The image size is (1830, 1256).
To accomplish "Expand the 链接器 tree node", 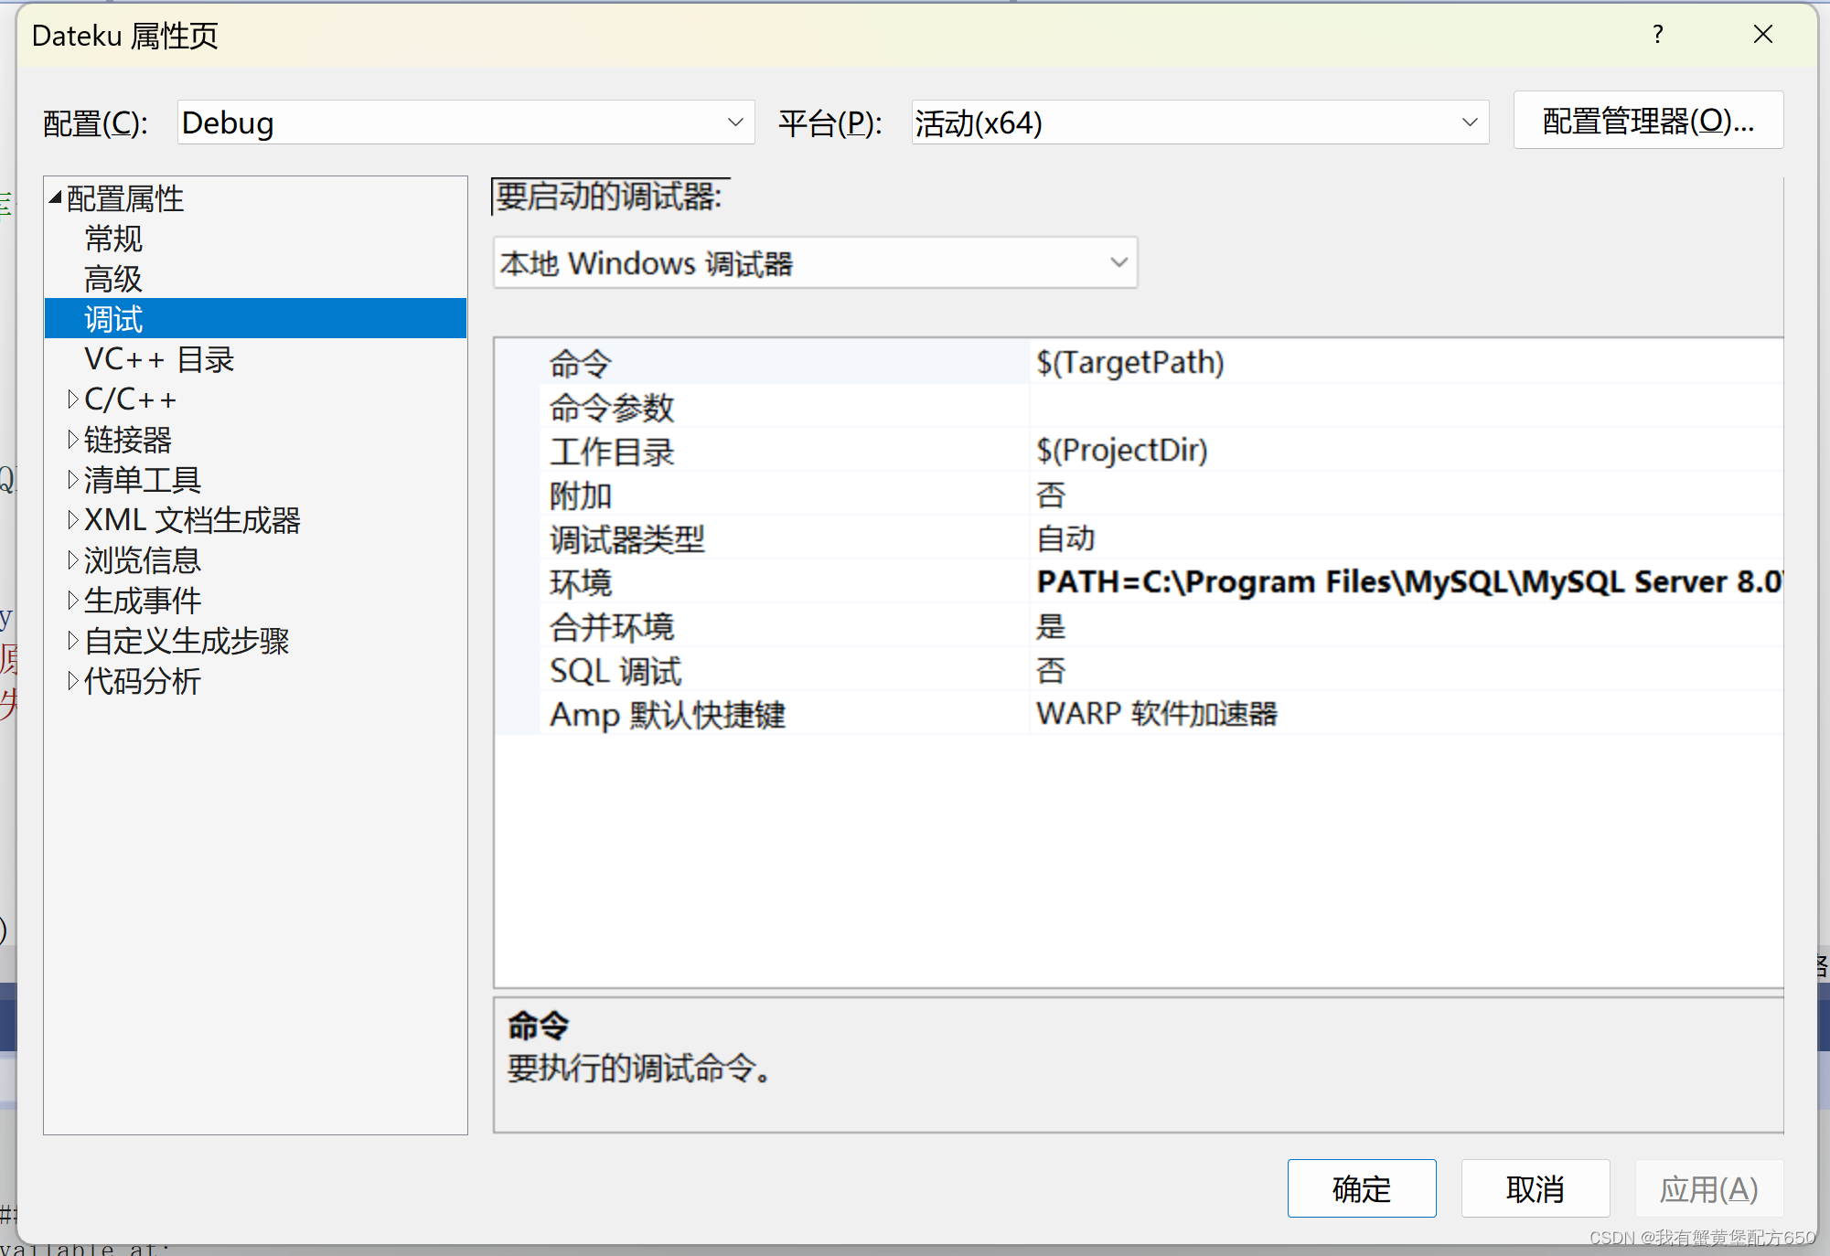I will tap(74, 439).
